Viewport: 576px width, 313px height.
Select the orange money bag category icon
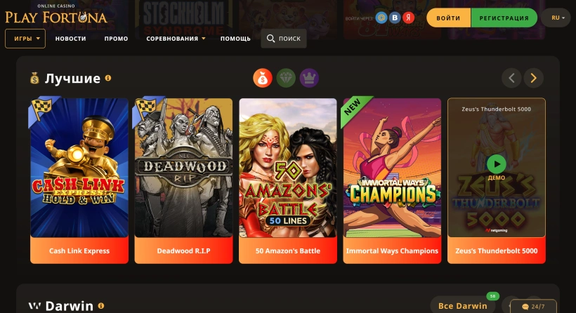(x=262, y=78)
